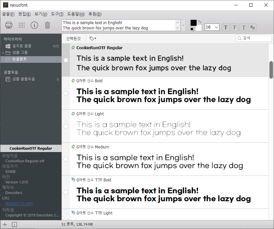Open the 도구(T) menu
The width and height of the screenshot is (274, 229).
(x=57, y=14)
